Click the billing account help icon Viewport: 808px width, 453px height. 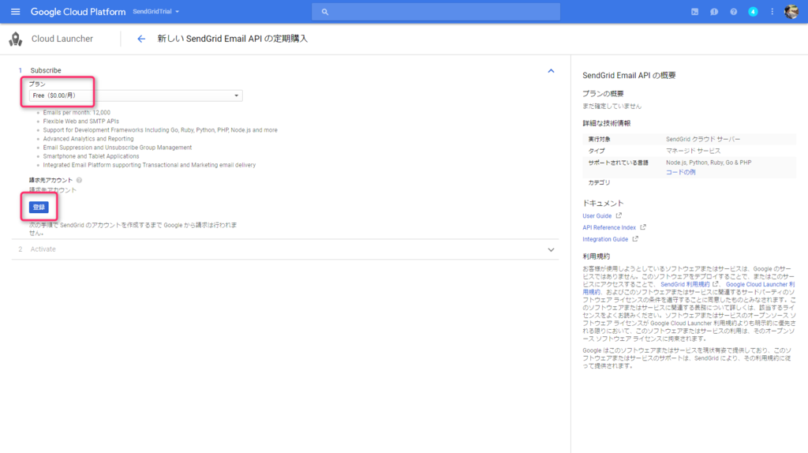tap(79, 181)
